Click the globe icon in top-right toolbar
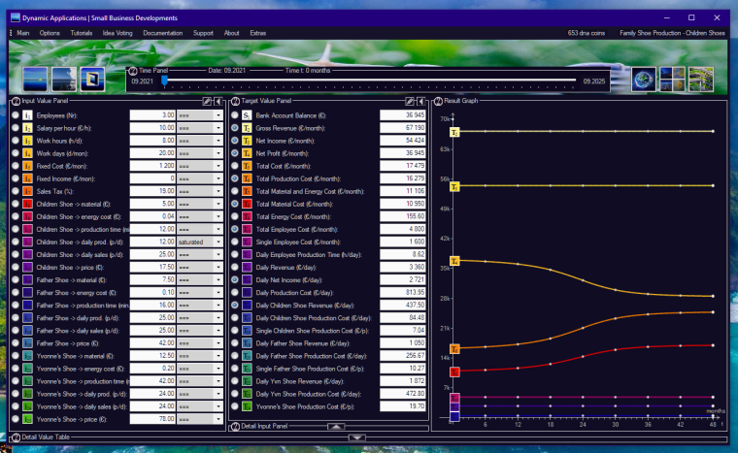This screenshot has height=453, width=738. 644,79
